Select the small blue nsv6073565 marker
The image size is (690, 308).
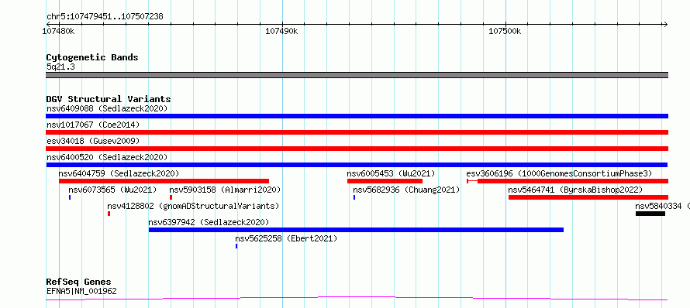pos(70,197)
